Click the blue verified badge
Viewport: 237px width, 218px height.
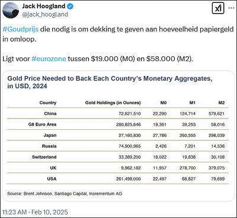[70, 7]
